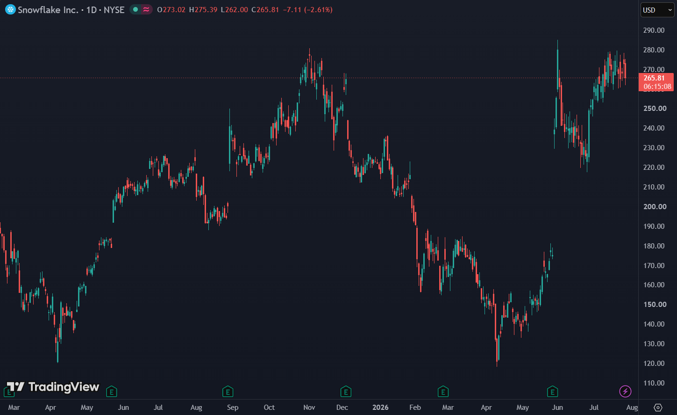Click the green market status dot
The height and width of the screenshot is (415, 677).
coord(135,9)
